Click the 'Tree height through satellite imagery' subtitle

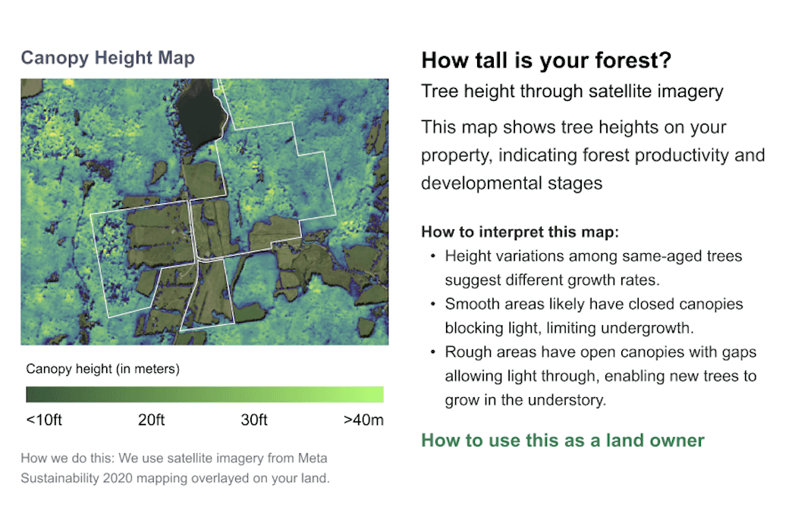[x=572, y=91]
